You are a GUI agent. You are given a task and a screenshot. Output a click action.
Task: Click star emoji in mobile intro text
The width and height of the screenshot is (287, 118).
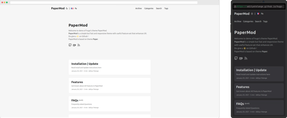[245, 48]
